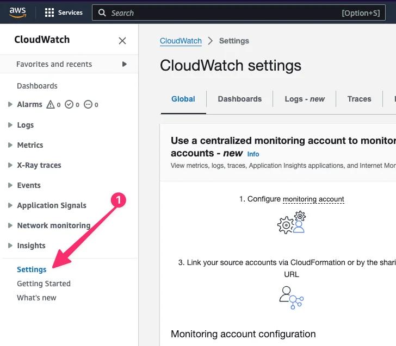This screenshot has width=396, height=346.
Task: Click the monitoring account gears icon
Action: coord(292,223)
